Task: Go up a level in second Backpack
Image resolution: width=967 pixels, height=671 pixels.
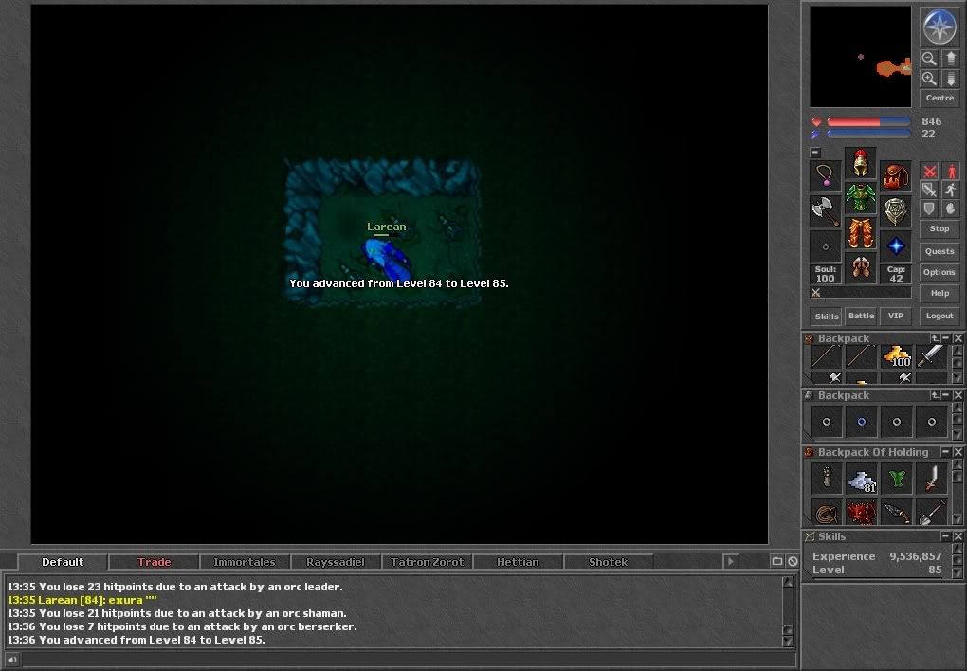Action: pos(935,395)
